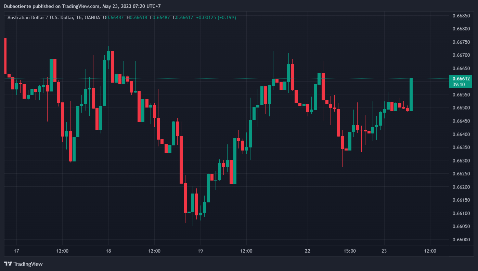This screenshot has width=478, height=271.
Task: Select date 18 on the time axis
Action: [108, 251]
